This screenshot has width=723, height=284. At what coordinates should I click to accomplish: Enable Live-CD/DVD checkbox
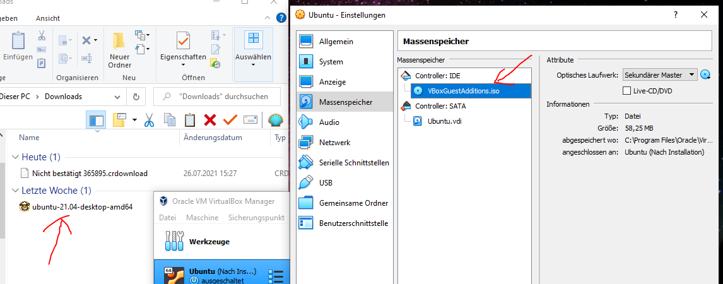click(626, 91)
